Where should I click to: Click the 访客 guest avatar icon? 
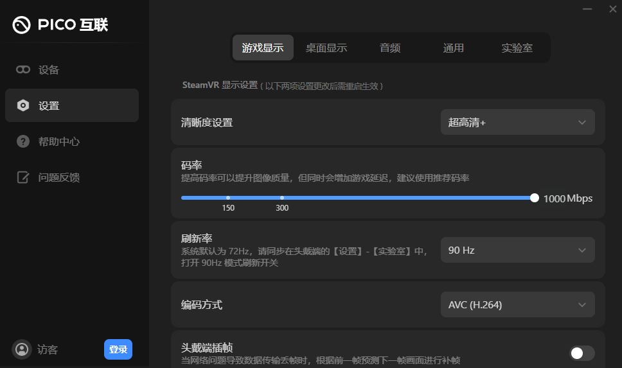22,349
